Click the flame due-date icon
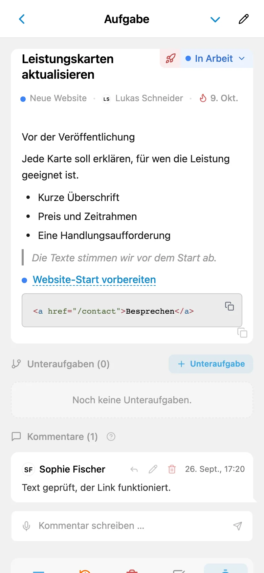The height and width of the screenshot is (573, 264). tap(203, 98)
